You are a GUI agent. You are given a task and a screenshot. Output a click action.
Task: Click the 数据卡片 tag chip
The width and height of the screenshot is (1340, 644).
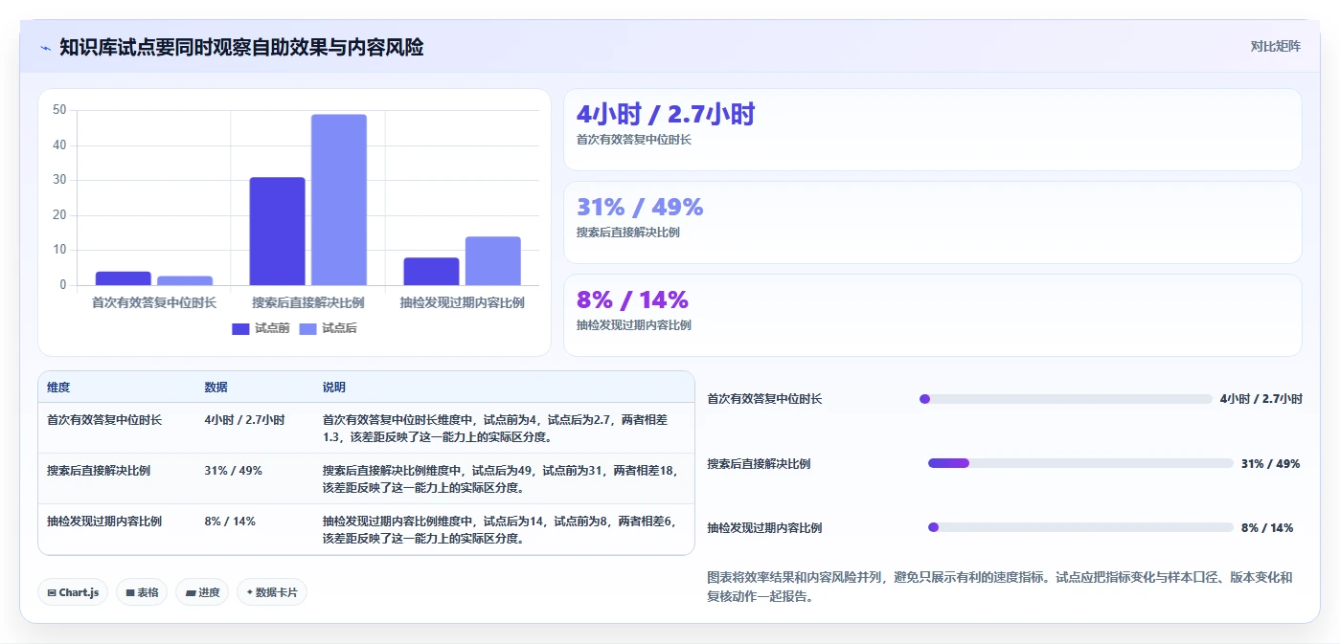tap(272, 592)
